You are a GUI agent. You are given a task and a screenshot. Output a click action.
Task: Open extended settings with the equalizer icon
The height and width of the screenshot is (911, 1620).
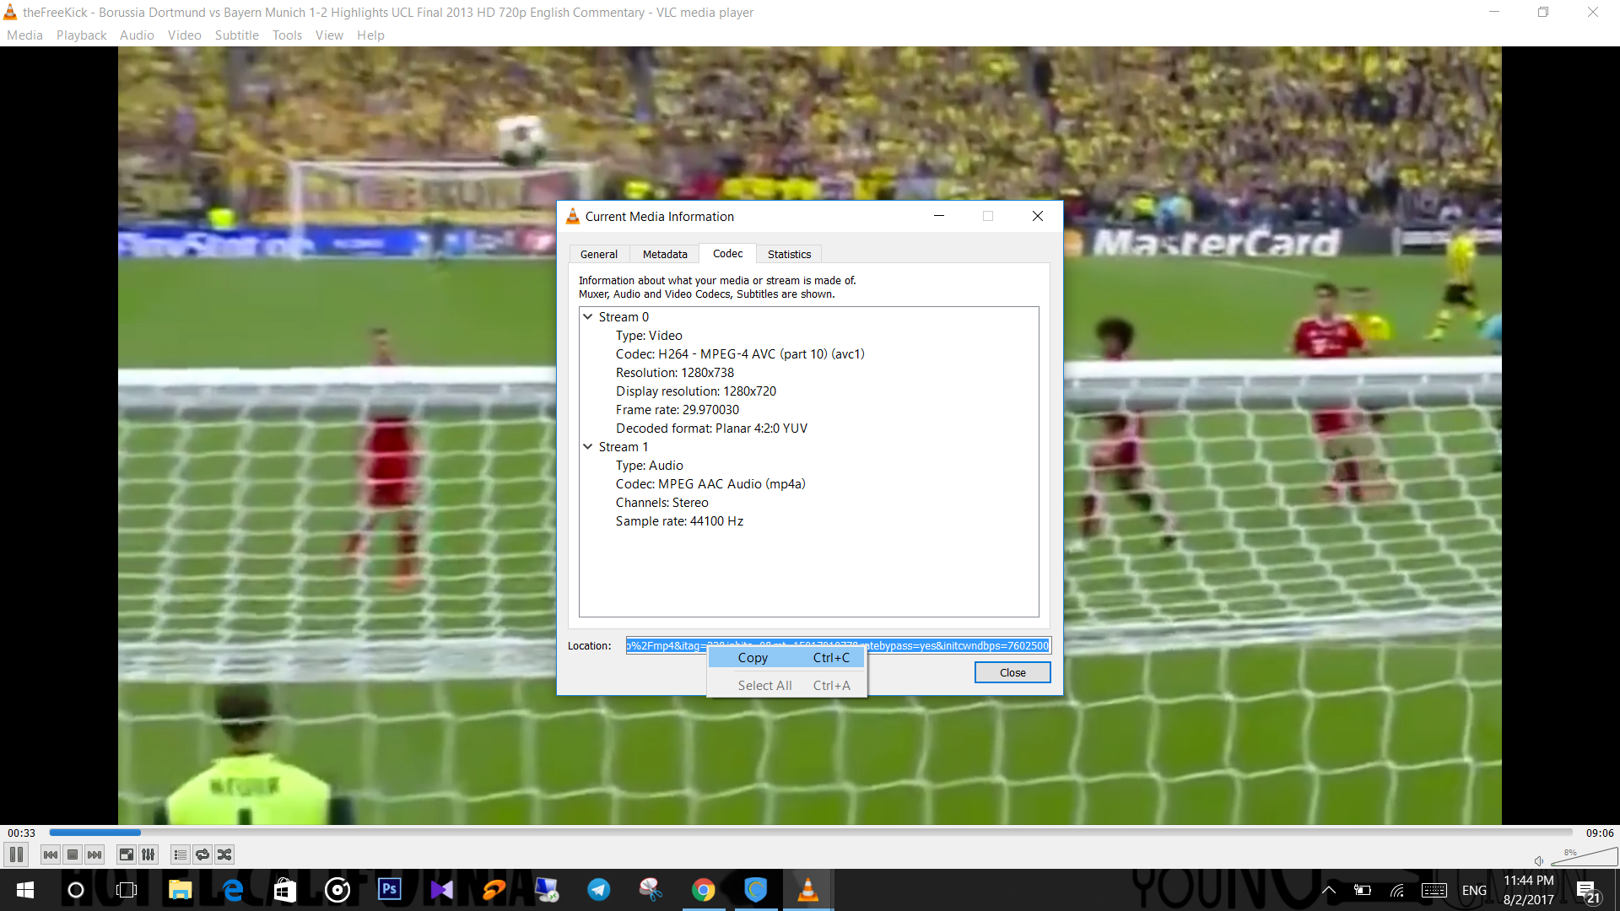point(148,854)
